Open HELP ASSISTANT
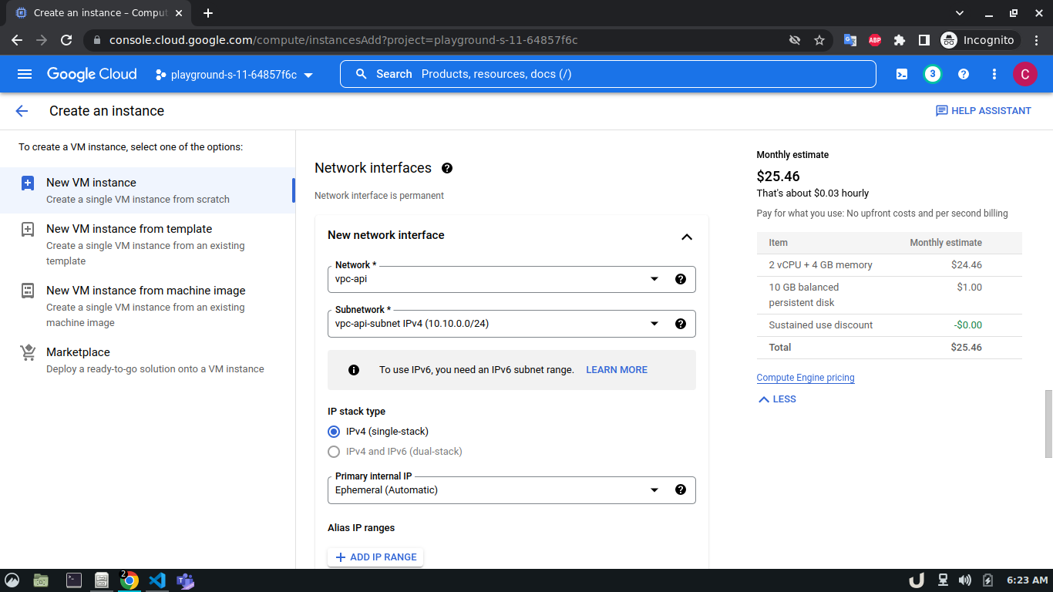The width and height of the screenshot is (1053, 592). coord(984,111)
